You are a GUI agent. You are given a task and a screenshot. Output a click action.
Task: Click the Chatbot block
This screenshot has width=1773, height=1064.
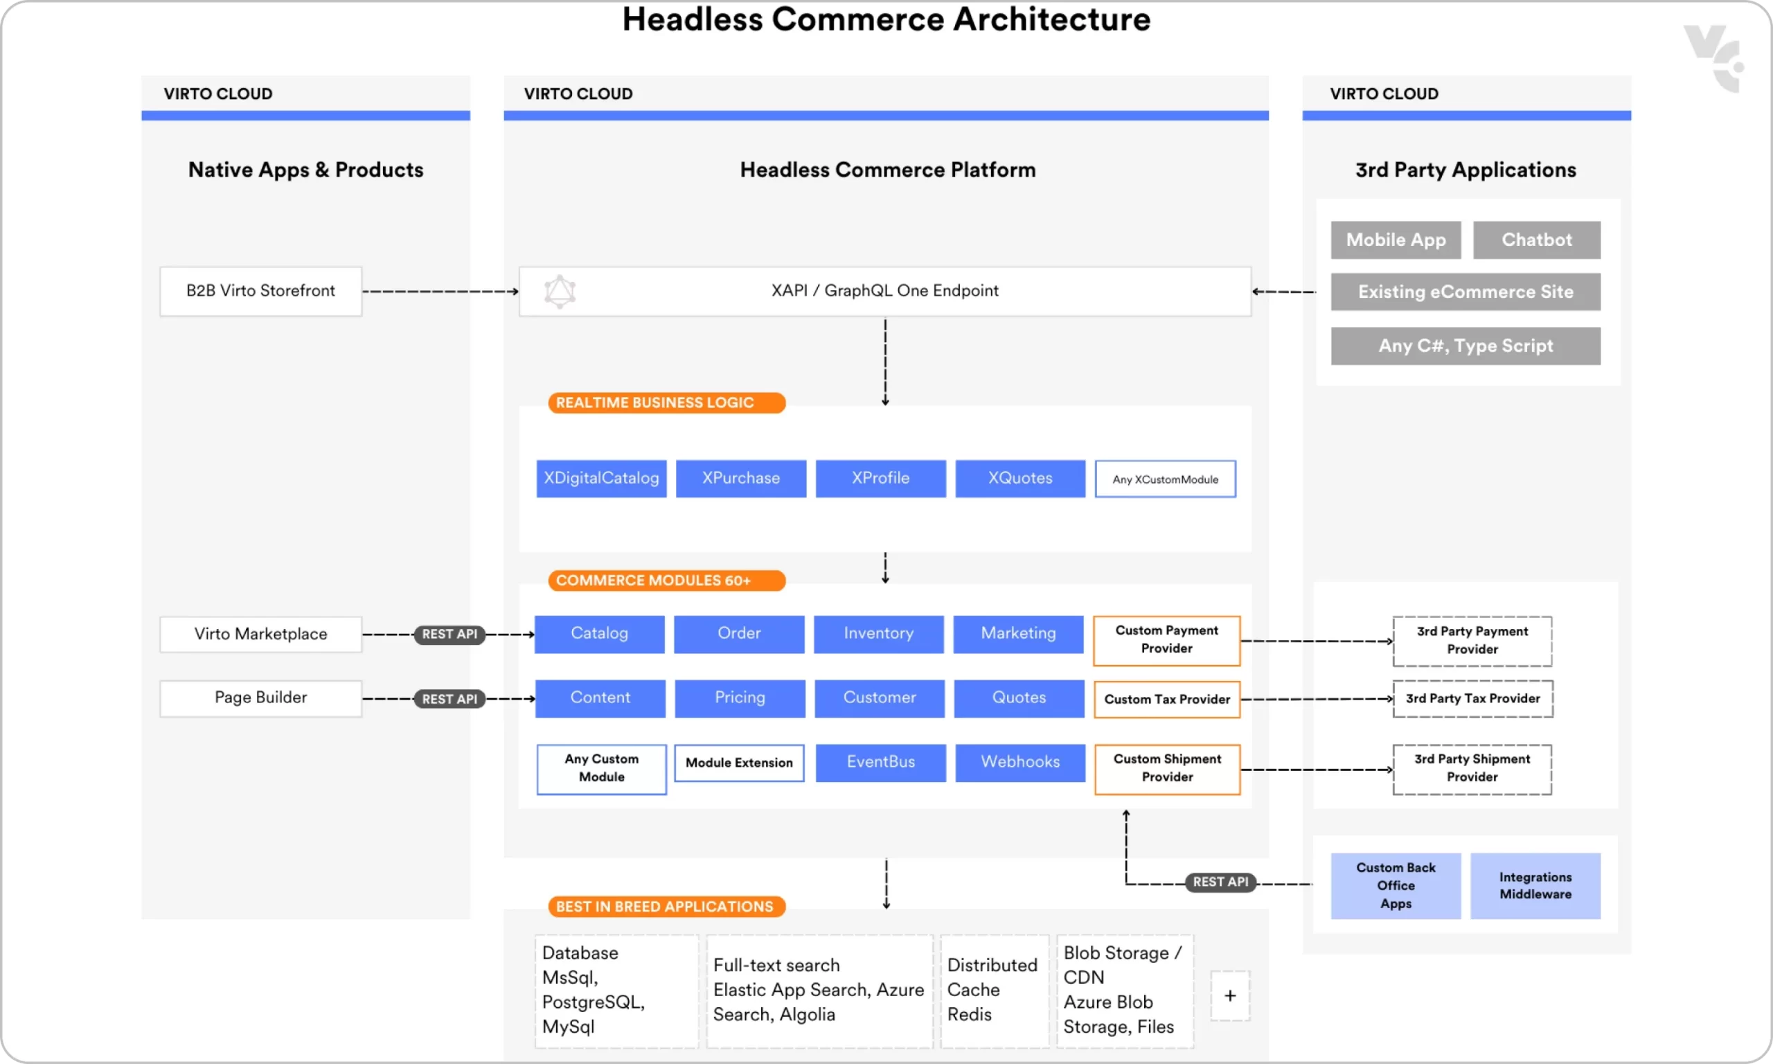coord(1537,240)
